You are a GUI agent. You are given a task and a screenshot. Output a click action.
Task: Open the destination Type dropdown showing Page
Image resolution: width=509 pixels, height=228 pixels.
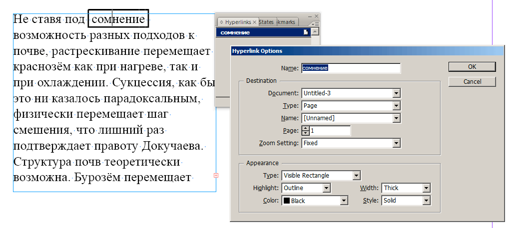(351, 106)
